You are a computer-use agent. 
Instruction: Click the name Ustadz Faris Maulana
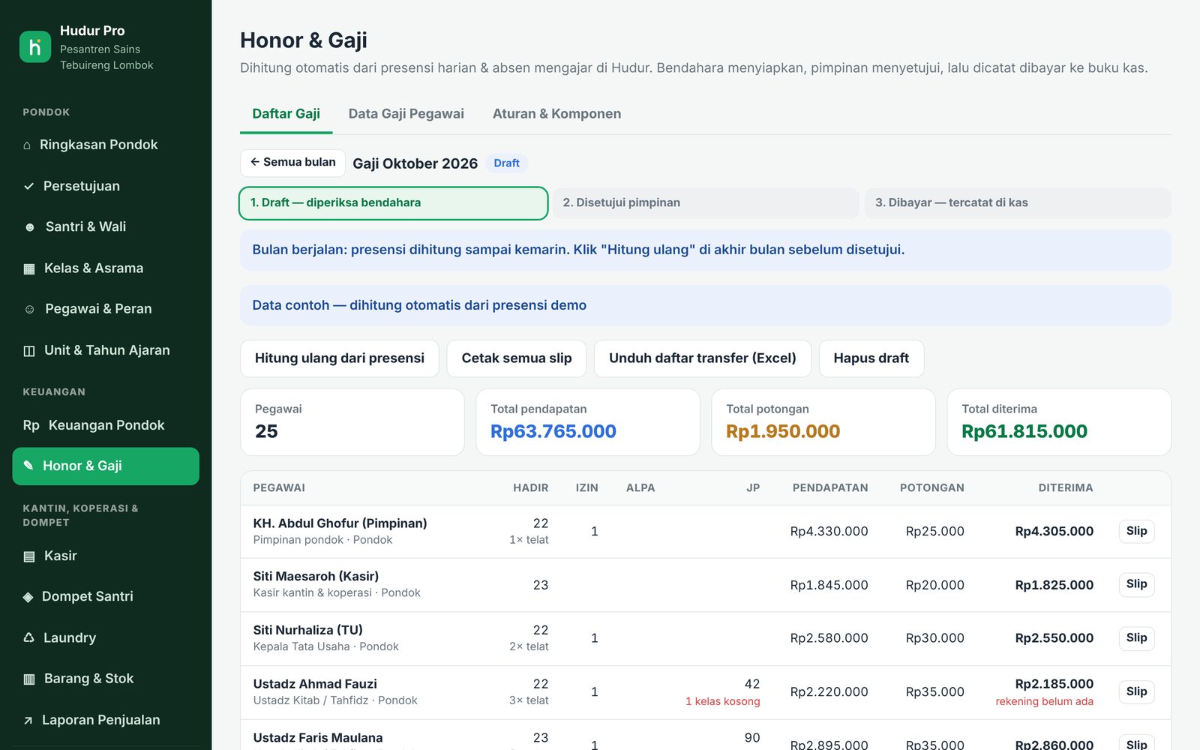pos(318,738)
